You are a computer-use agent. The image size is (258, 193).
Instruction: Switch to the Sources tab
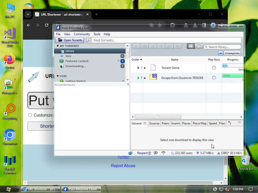154,123
